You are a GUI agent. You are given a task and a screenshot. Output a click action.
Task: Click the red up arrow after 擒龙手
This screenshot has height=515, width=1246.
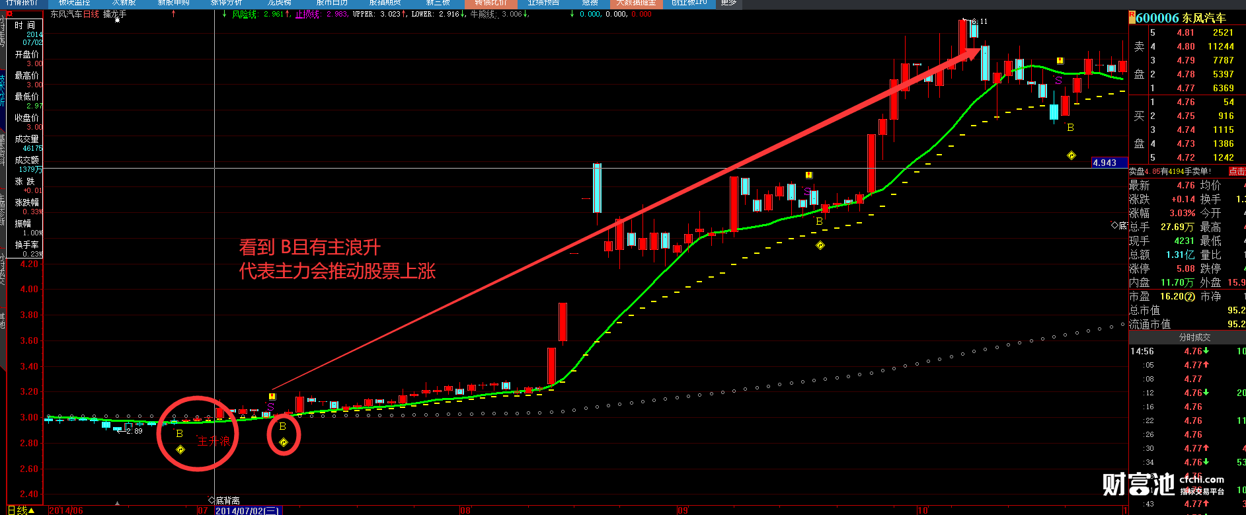pos(174,14)
